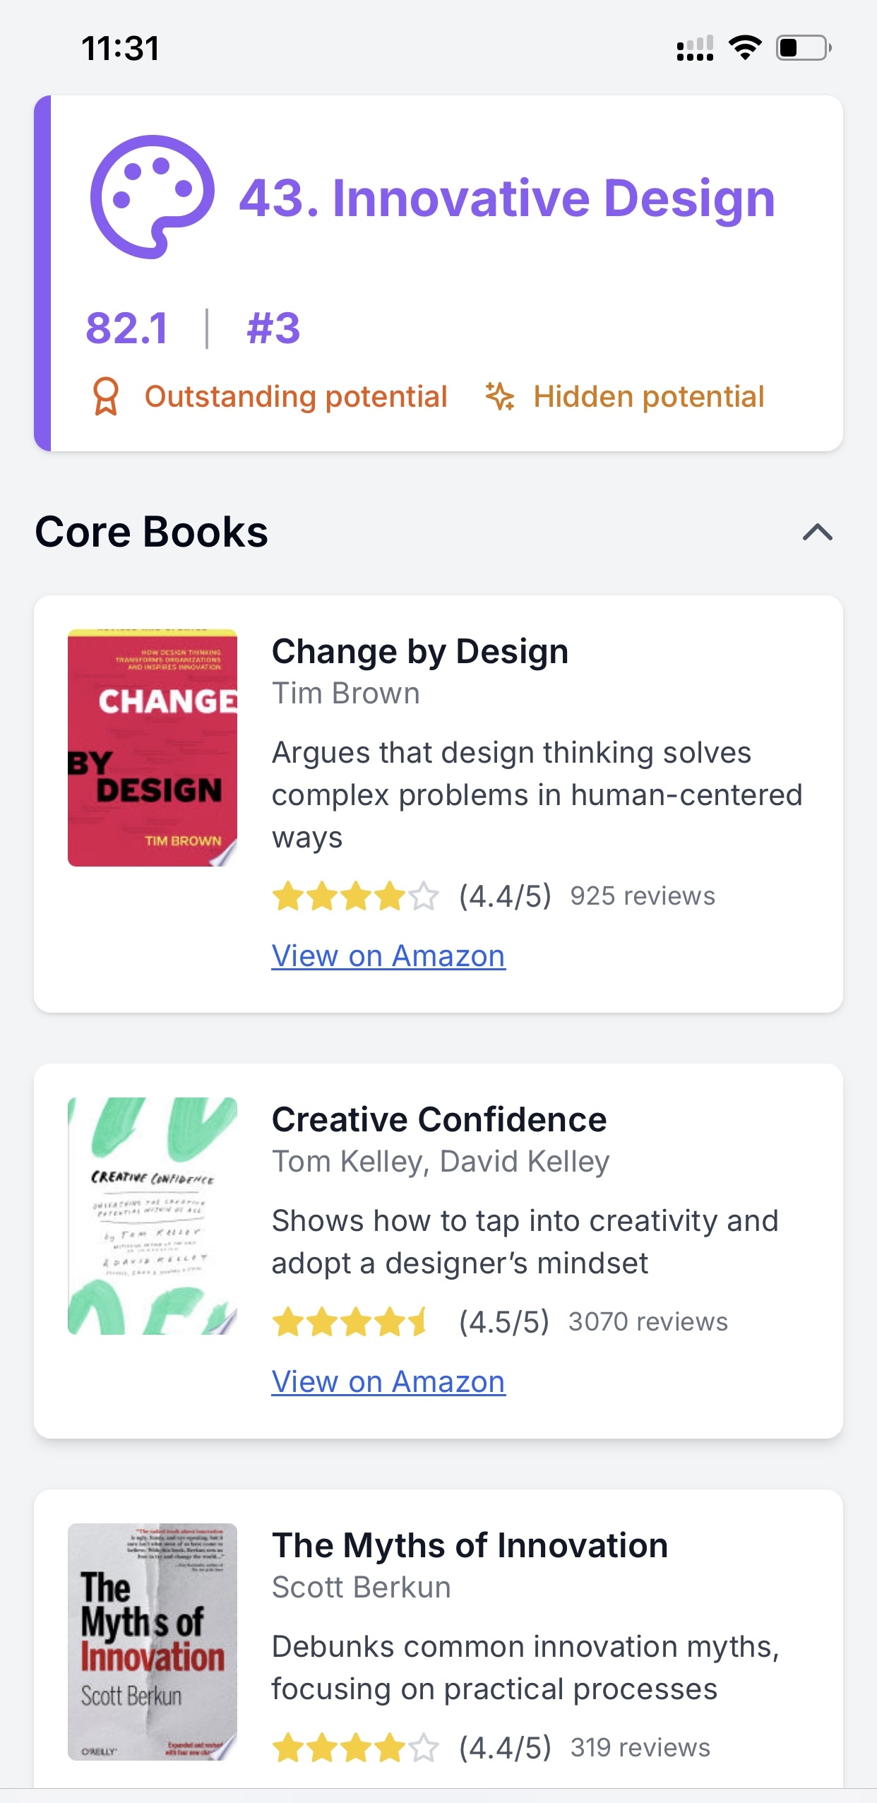877x1803 pixels.
Task: Open The Myths of Innovation cover
Action: coord(153,1642)
